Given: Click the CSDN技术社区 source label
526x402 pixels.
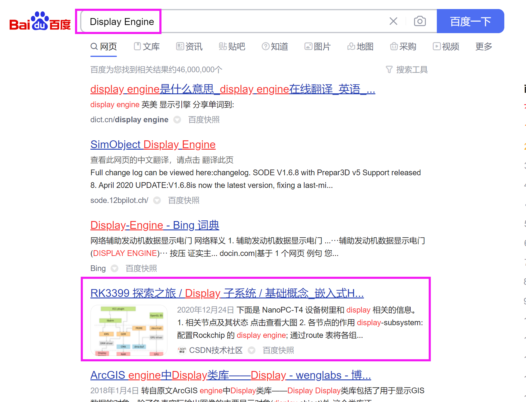Looking at the screenshot, I should point(216,351).
